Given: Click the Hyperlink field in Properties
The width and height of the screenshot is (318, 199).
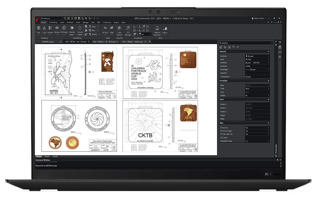Looking at the screenshot, I should click(257, 73).
